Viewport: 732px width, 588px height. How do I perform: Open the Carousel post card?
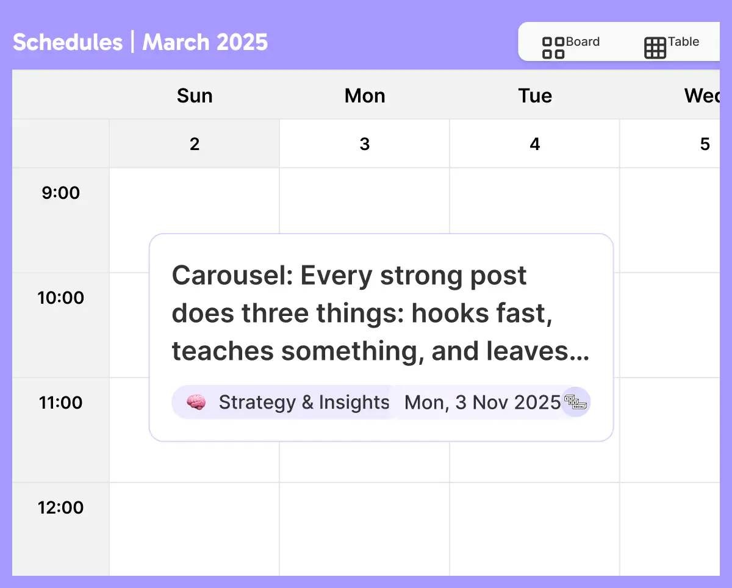[381, 312]
